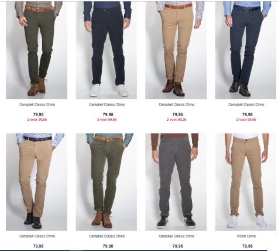Click 2 voor 99,95 offer under navy chino
This screenshot has height=251, width=278.
point(246,120)
